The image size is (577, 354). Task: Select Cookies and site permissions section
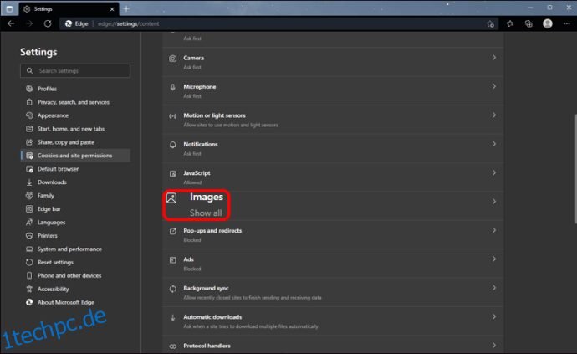pyautogui.click(x=75, y=156)
